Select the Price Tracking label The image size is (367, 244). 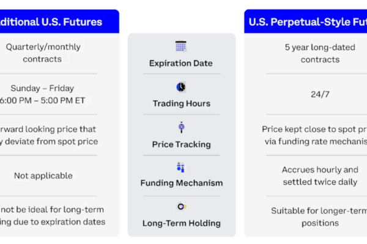182,145
